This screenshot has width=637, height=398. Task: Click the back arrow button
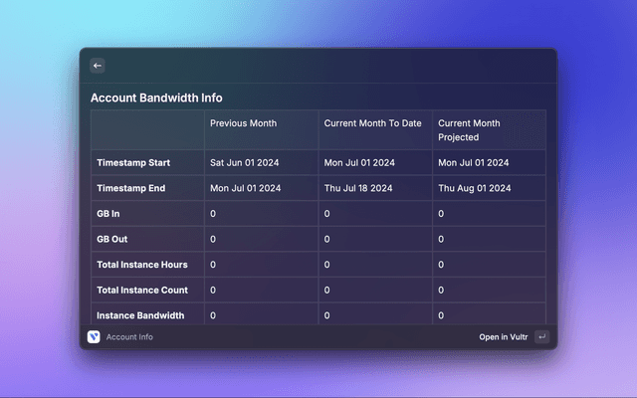[98, 66]
